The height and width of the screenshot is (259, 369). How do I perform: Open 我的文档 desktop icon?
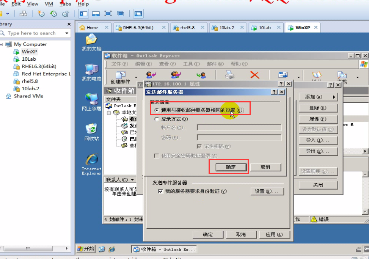(x=91, y=42)
